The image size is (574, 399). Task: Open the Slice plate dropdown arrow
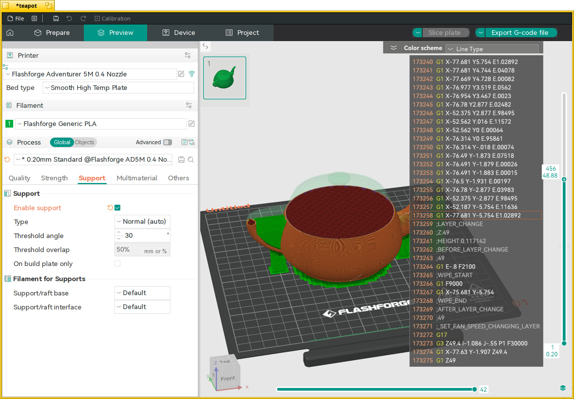tap(418, 33)
